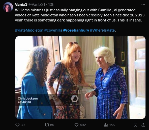Like the tweet with heart icon
Image resolution: width=149 pixels, height=130 pixels.
pyautogui.click(x=76, y=125)
